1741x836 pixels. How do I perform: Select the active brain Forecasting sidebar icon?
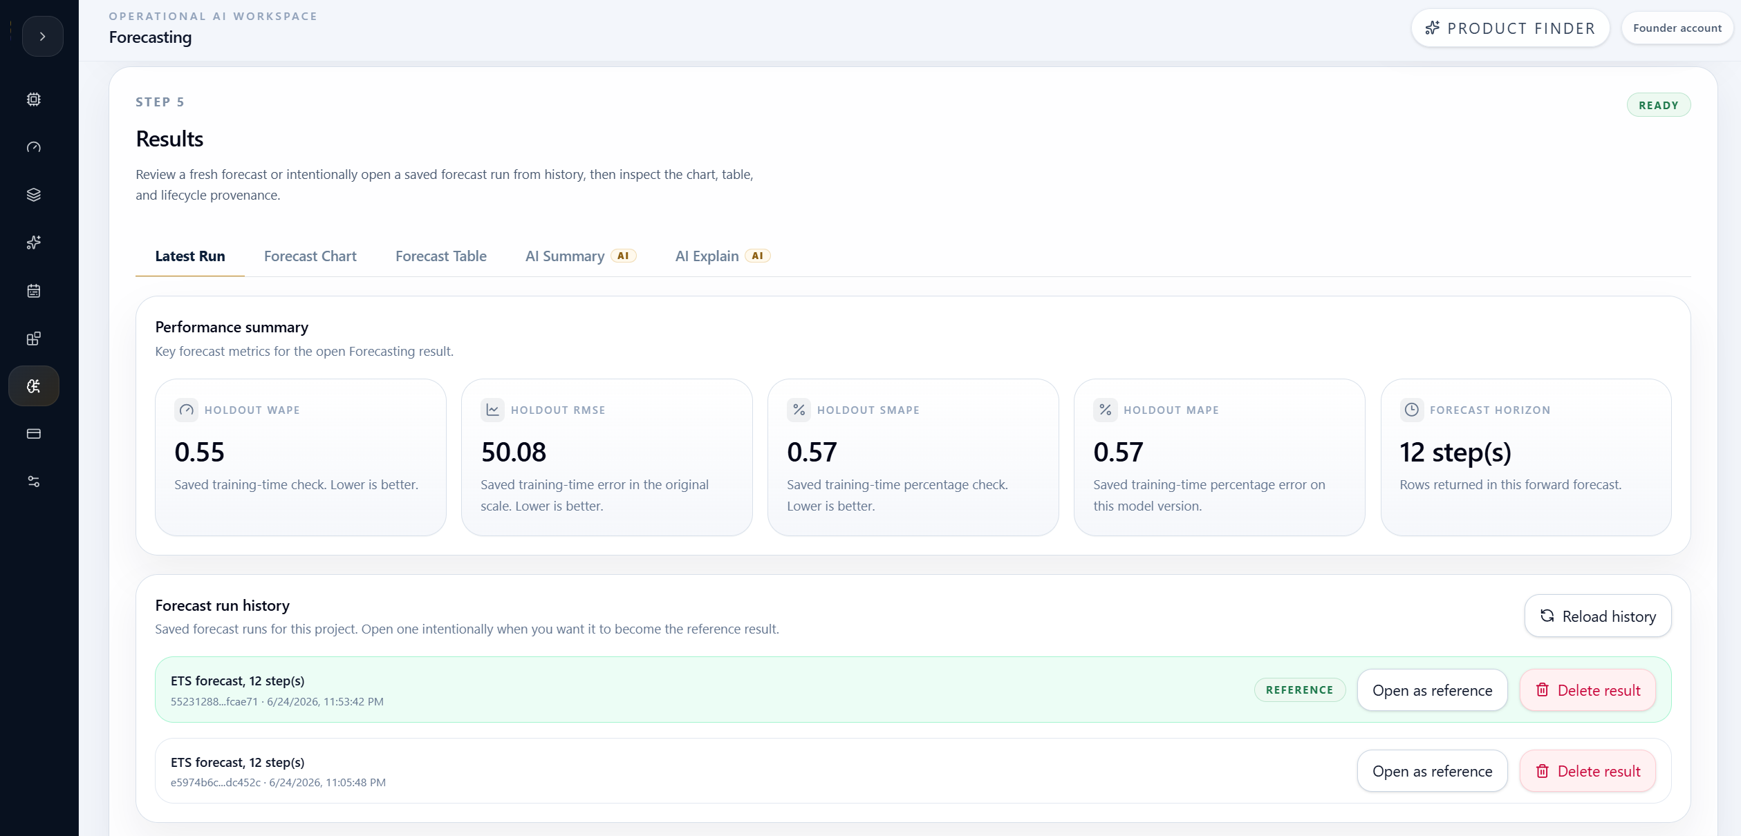[34, 386]
